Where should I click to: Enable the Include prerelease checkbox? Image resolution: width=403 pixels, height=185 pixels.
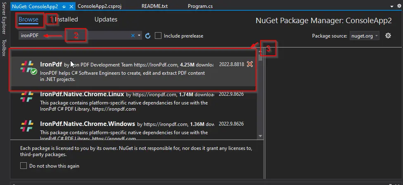tap(158, 36)
